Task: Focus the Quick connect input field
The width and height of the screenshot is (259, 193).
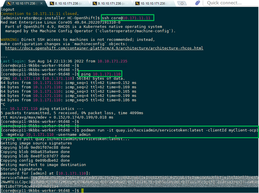Action: 231,3
